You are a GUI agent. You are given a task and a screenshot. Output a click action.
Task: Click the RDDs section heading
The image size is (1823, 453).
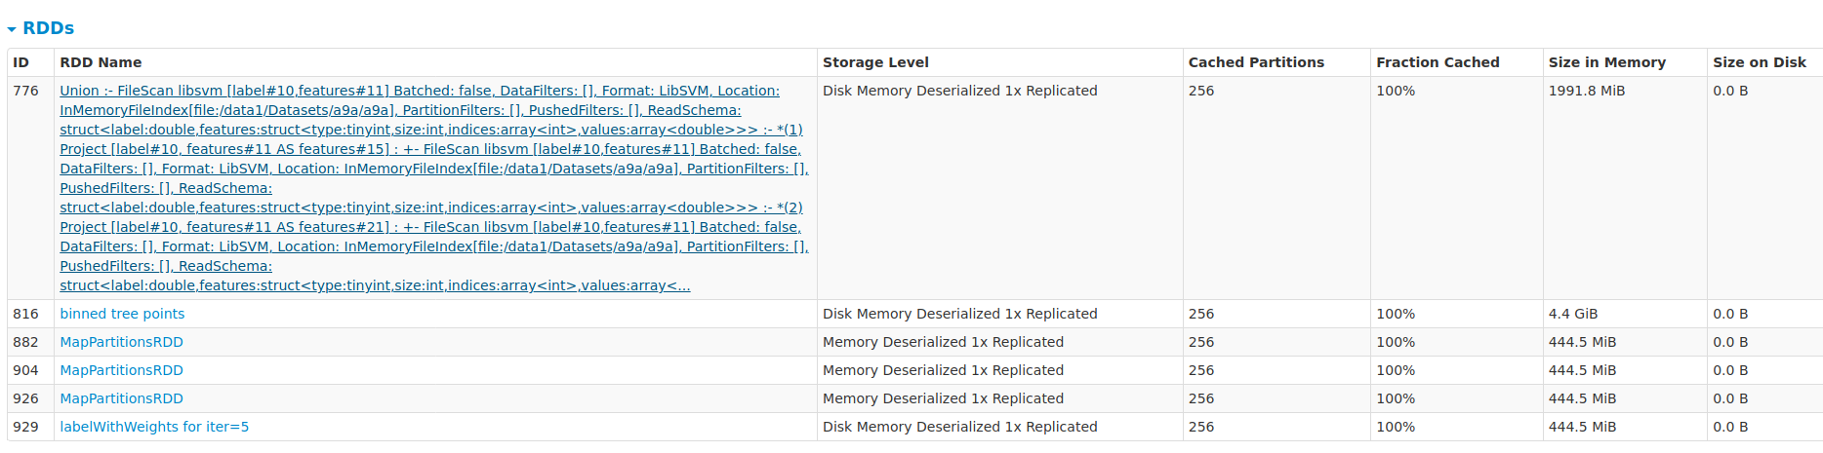coord(48,28)
